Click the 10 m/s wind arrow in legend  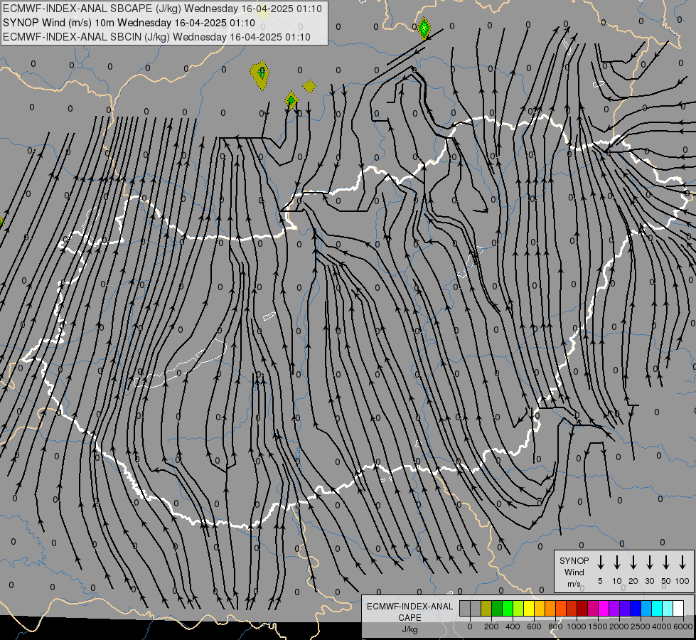(616, 562)
